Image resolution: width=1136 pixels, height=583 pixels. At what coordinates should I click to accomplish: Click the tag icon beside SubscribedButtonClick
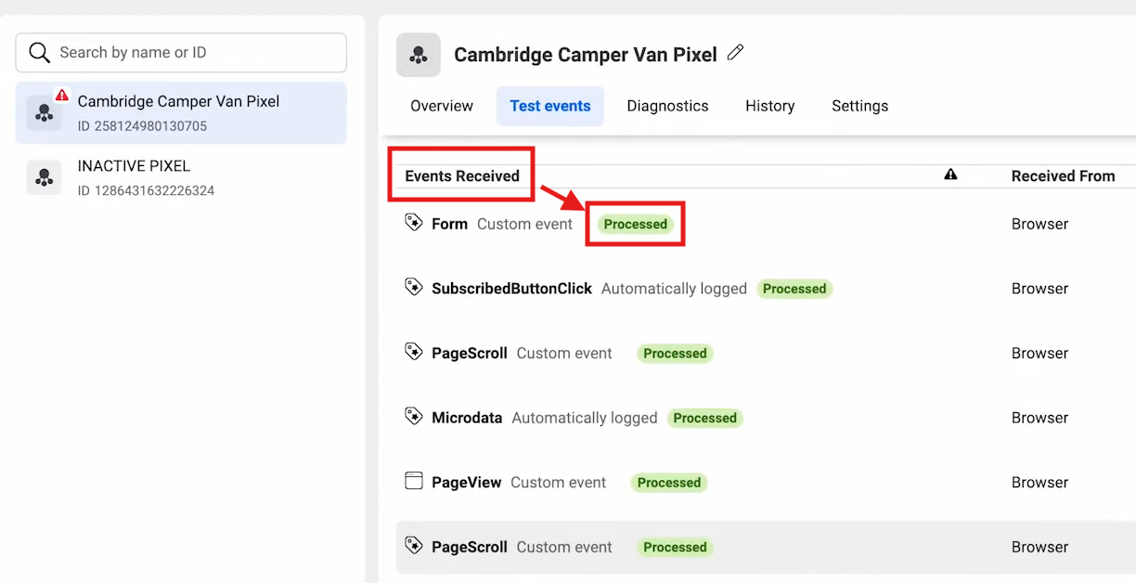[x=414, y=288]
